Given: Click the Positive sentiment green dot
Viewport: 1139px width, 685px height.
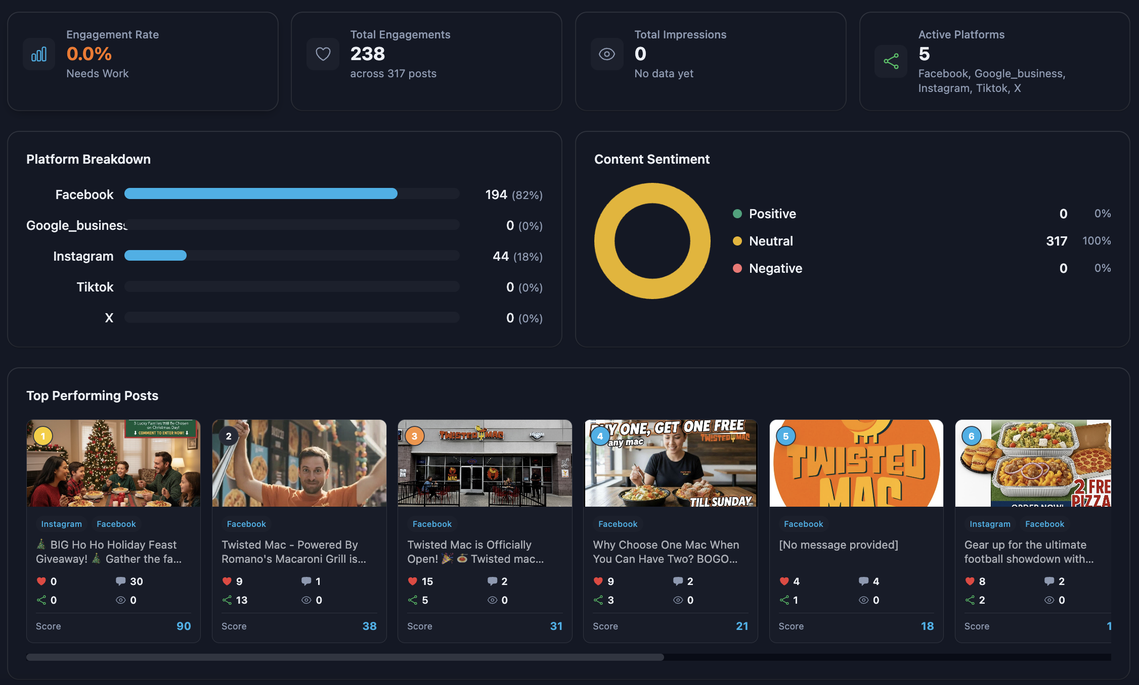Looking at the screenshot, I should coord(737,214).
